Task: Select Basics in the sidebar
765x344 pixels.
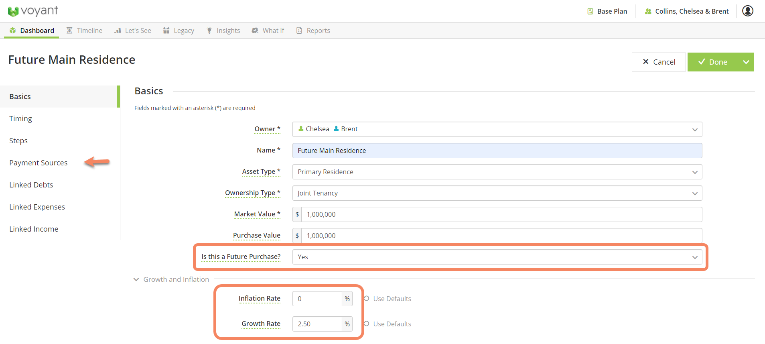Action: [x=59, y=96]
